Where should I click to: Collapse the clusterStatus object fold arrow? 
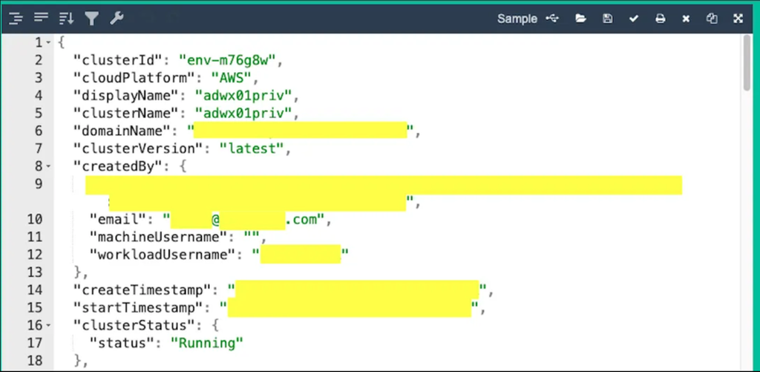tap(49, 325)
